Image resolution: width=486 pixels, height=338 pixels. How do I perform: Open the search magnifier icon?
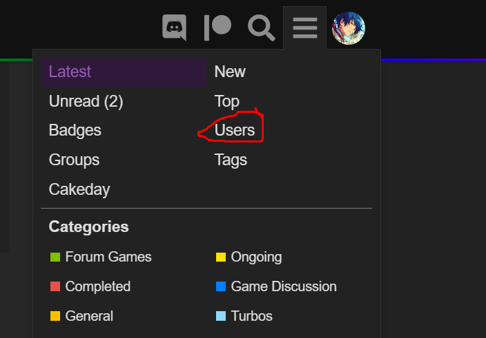point(261,28)
